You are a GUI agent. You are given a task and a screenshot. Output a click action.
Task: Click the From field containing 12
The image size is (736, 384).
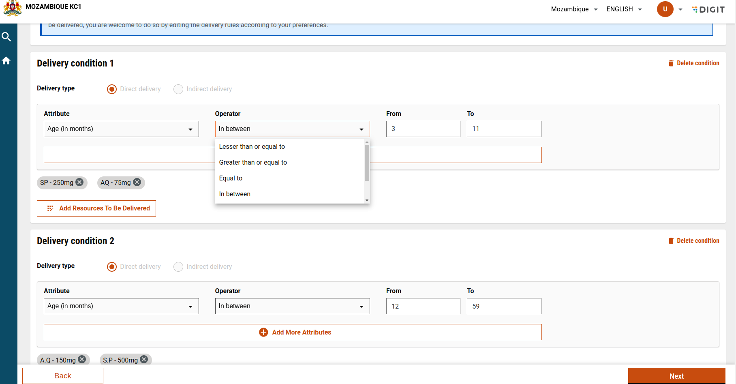coord(423,306)
